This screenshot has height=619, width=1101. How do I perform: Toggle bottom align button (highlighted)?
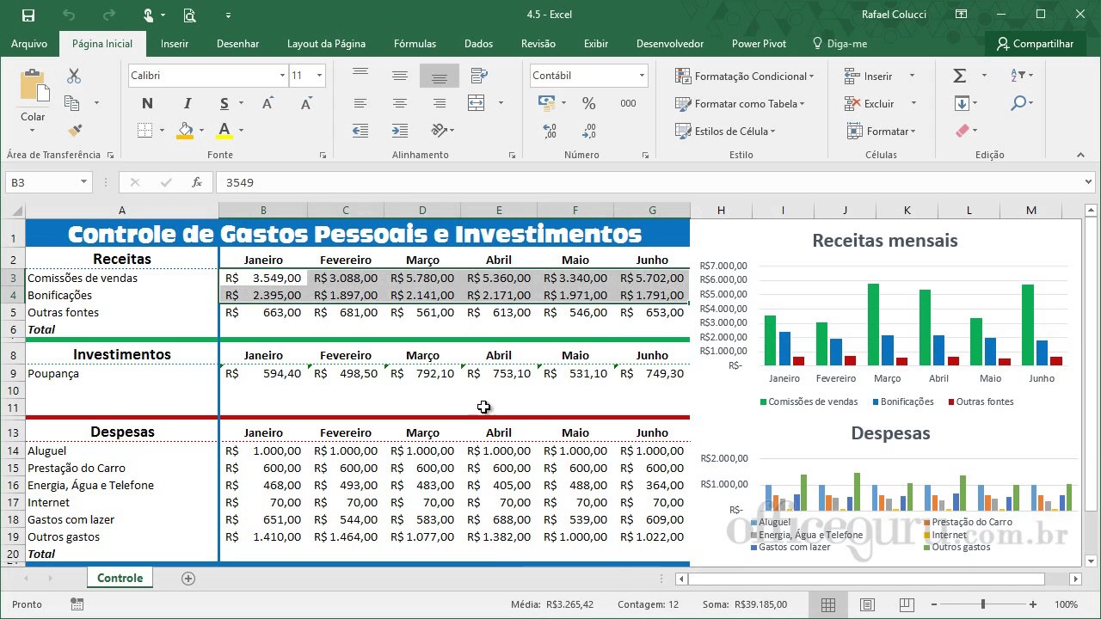click(x=440, y=76)
